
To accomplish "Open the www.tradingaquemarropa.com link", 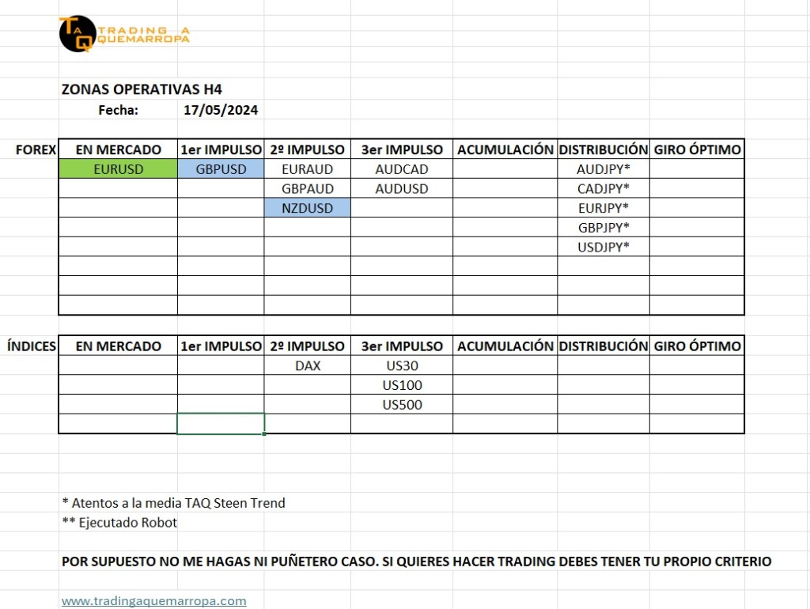I will [153, 600].
